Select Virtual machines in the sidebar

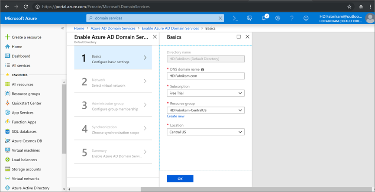tap(26, 150)
